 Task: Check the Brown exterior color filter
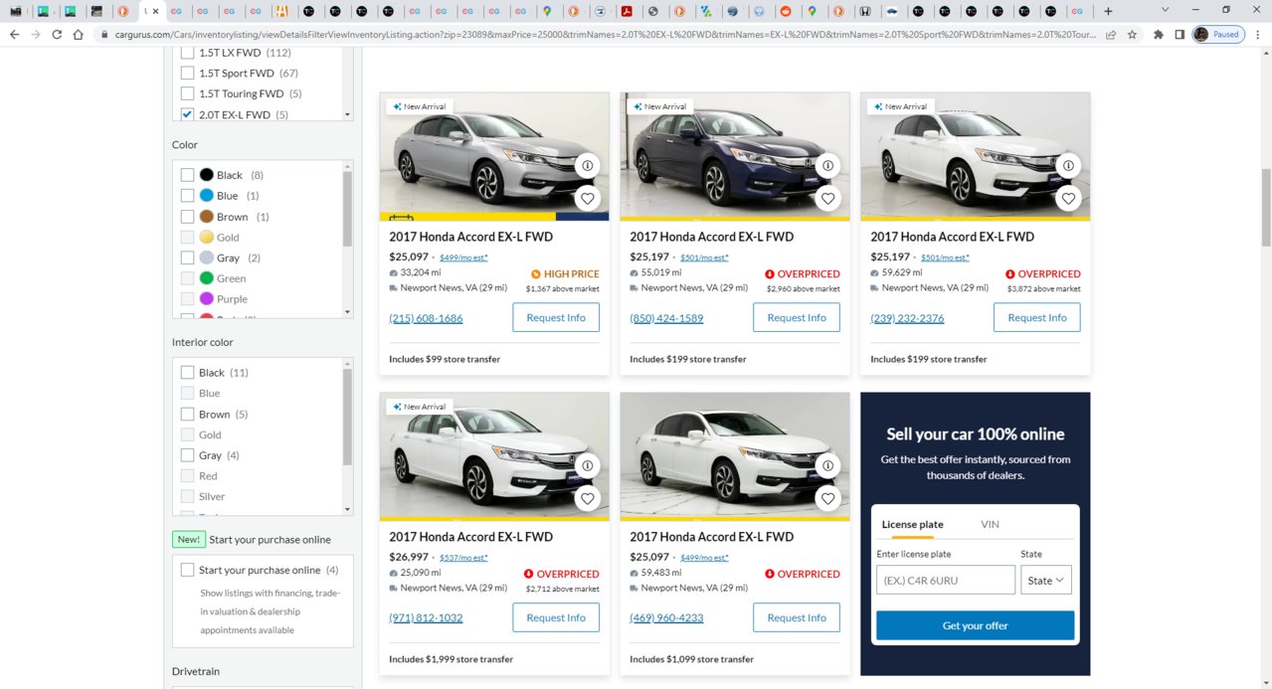coord(187,217)
